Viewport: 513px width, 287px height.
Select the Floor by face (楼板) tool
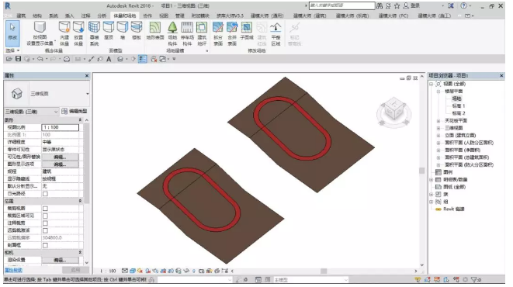coord(137,30)
